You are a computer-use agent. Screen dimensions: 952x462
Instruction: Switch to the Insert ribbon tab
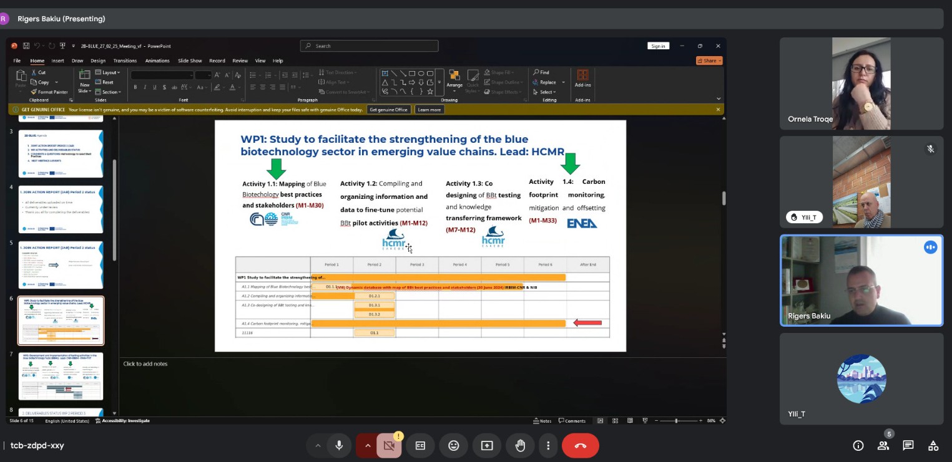(x=57, y=60)
